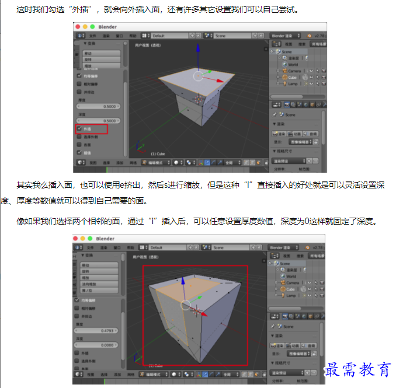
Task: Click 移动 button in upper tool shelf
Action: tap(102, 53)
